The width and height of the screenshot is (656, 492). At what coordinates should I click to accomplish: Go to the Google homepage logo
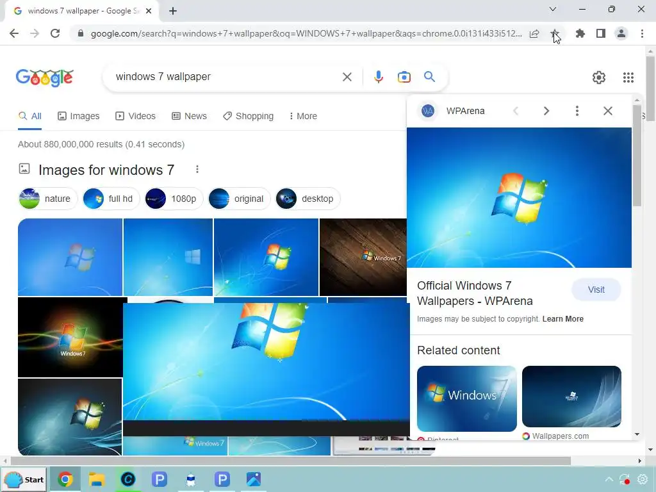click(44, 78)
